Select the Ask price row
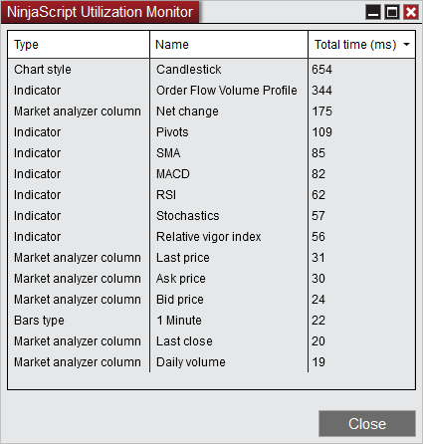This screenshot has height=444, width=423. pos(211,279)
